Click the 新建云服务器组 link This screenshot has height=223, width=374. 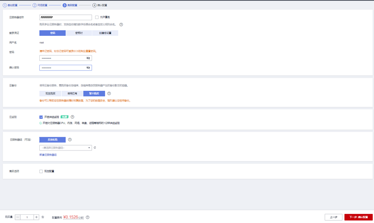point(48,155)
